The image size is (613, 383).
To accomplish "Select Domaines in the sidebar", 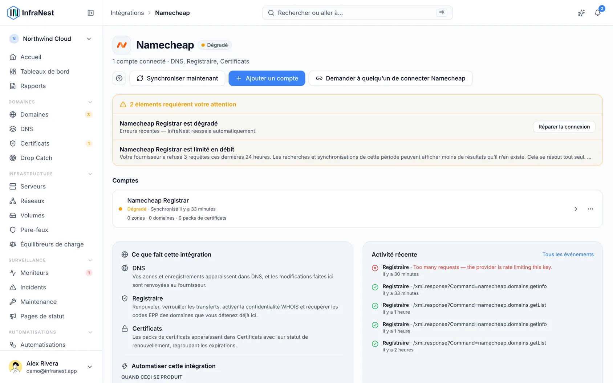I will tap(51, 114).
